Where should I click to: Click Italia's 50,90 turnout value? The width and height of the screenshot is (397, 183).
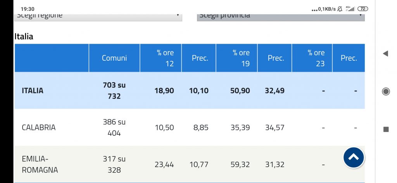click(240, 91)
